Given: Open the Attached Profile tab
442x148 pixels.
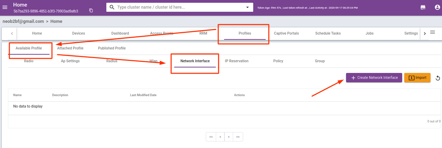Looking at the screenshot, I should tap(70, 48).
